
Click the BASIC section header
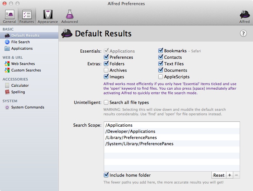8,29
